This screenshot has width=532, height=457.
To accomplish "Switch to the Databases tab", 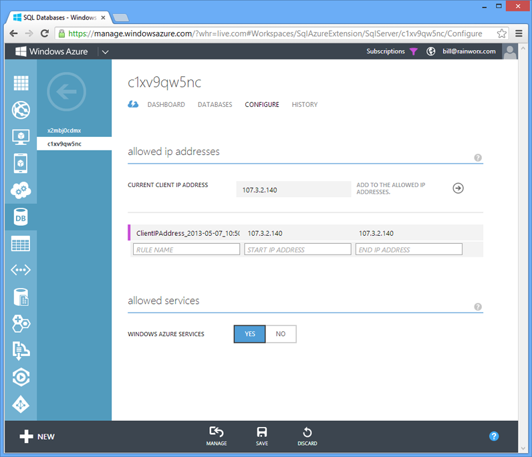I will (215, 104).
